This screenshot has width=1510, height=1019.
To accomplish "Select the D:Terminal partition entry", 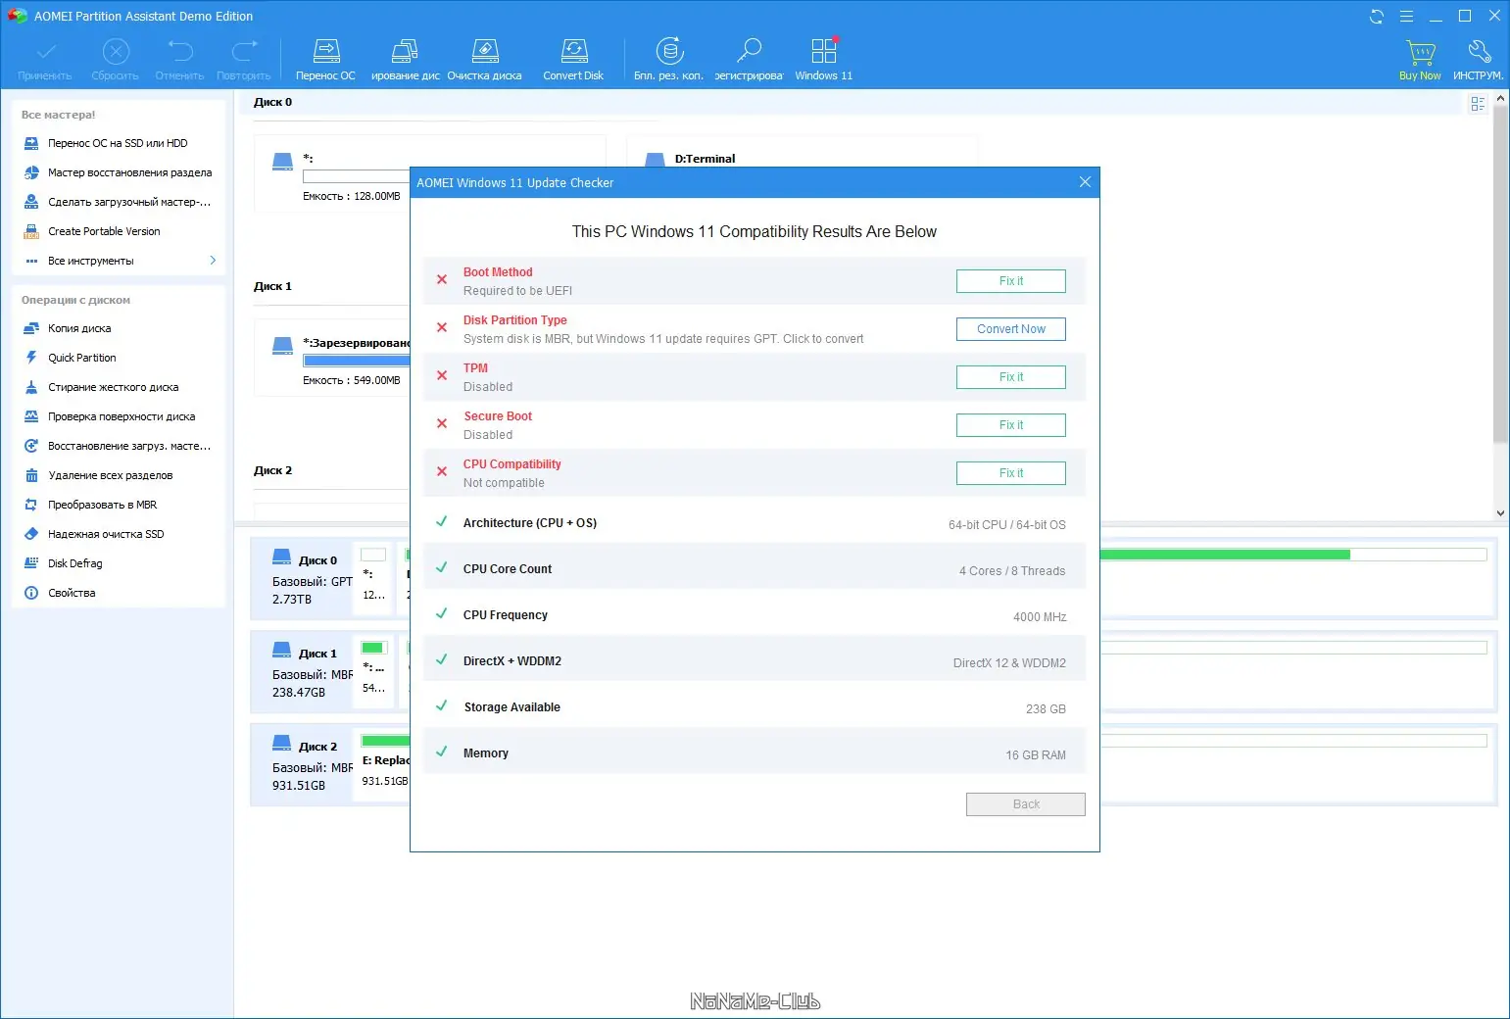I will click(x=705, y=159).
